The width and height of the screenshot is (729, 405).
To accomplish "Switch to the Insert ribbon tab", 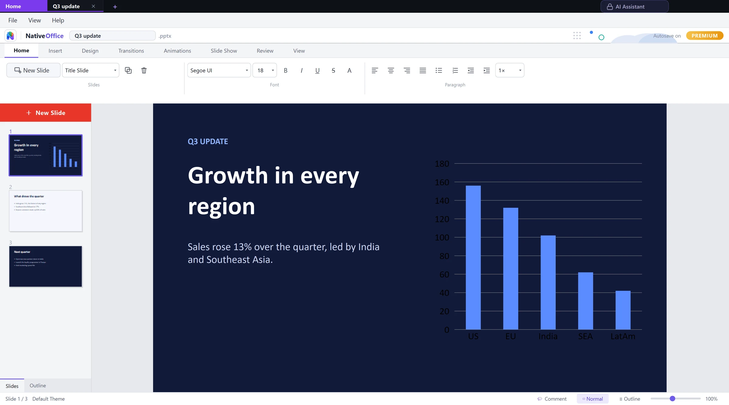I will (x=55, y=51).
